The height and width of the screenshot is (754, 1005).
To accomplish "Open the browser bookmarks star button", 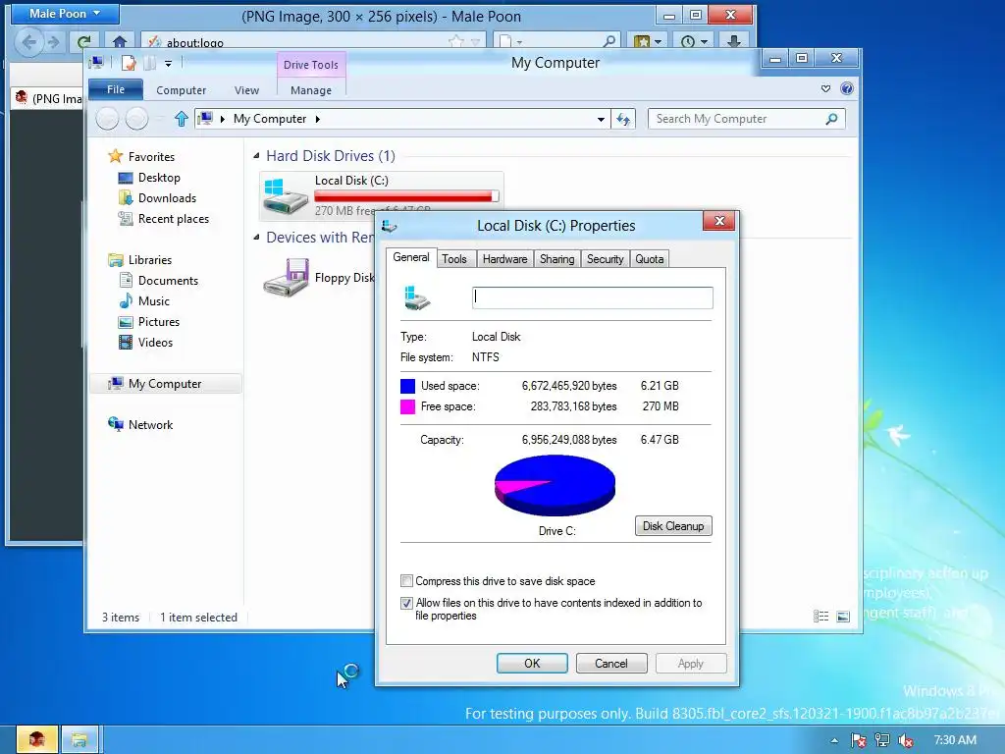I will [x=648, y=41].
